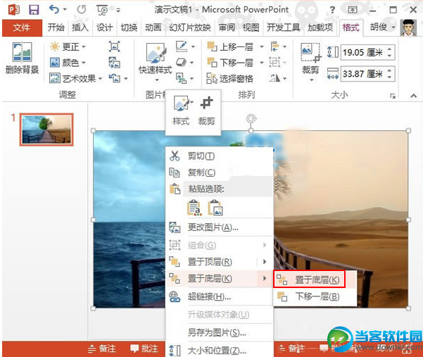This screenshot has height=357, width=423.
Task: Click the Picture Effects icon
Action: pyautogui.click(x=182, y=63)
